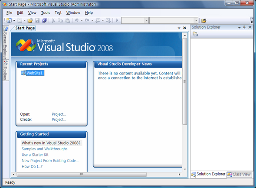Click the Getting Started panel header
Viewport: 256px width, 188px height.
(52, 134)
